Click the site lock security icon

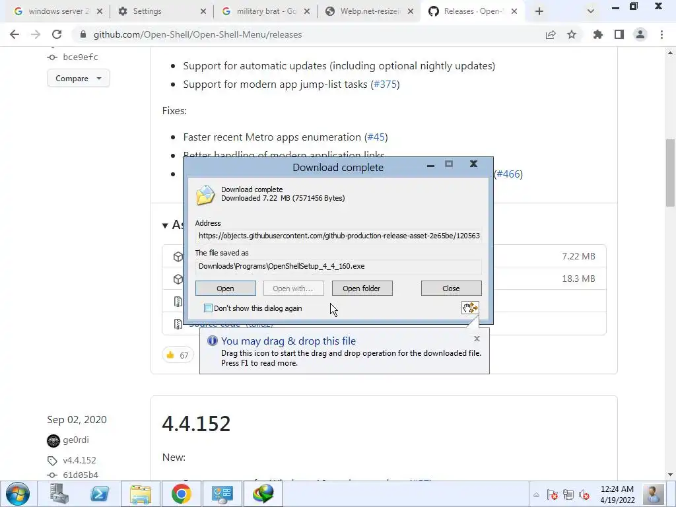click(83, 34)
